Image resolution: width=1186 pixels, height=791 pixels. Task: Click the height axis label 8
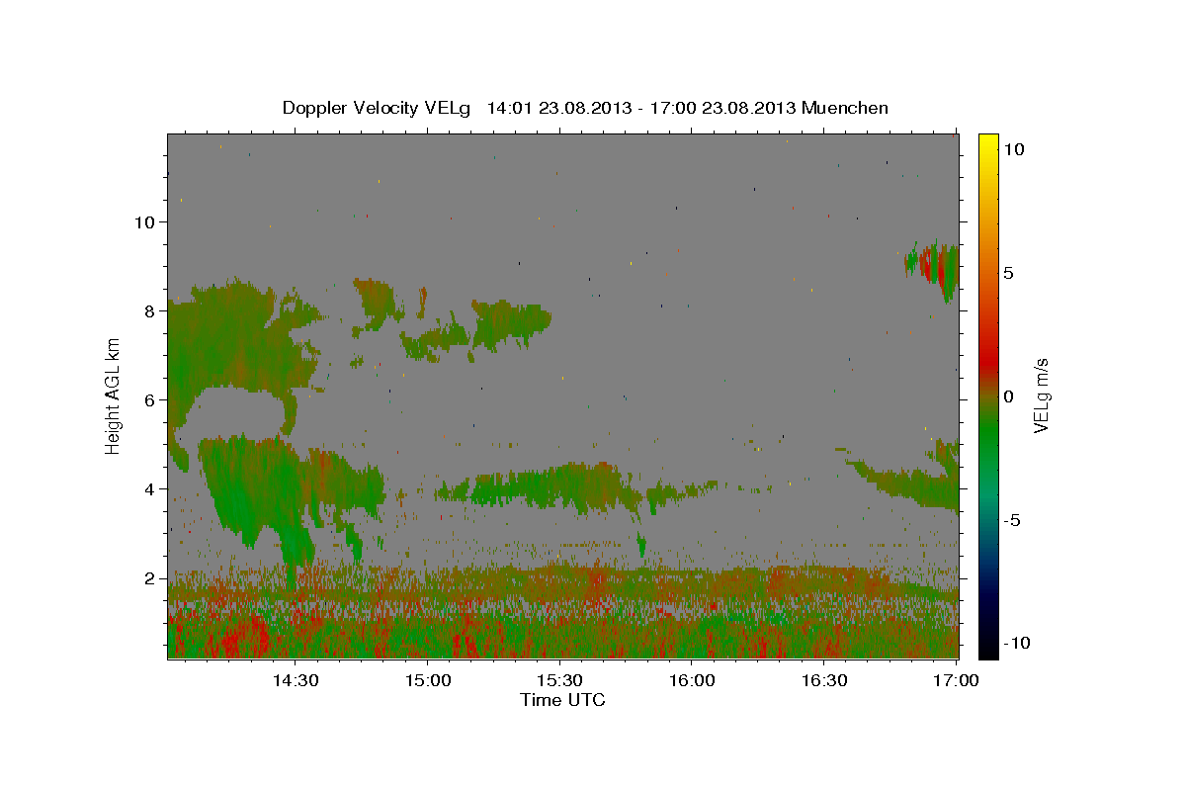coord(149,310)
